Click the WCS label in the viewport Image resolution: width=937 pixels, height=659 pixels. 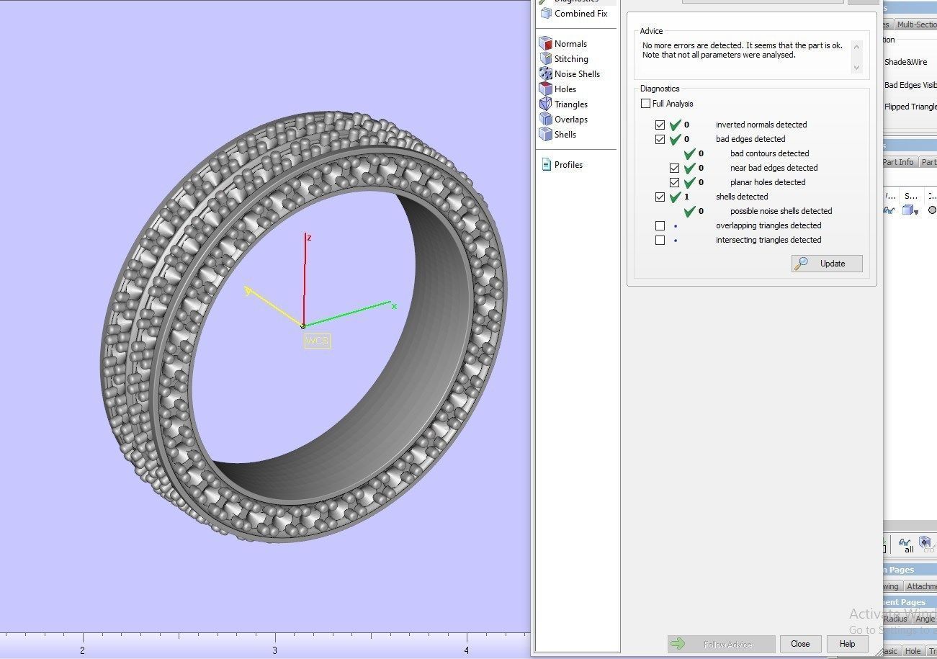click(x=317, y=341)
